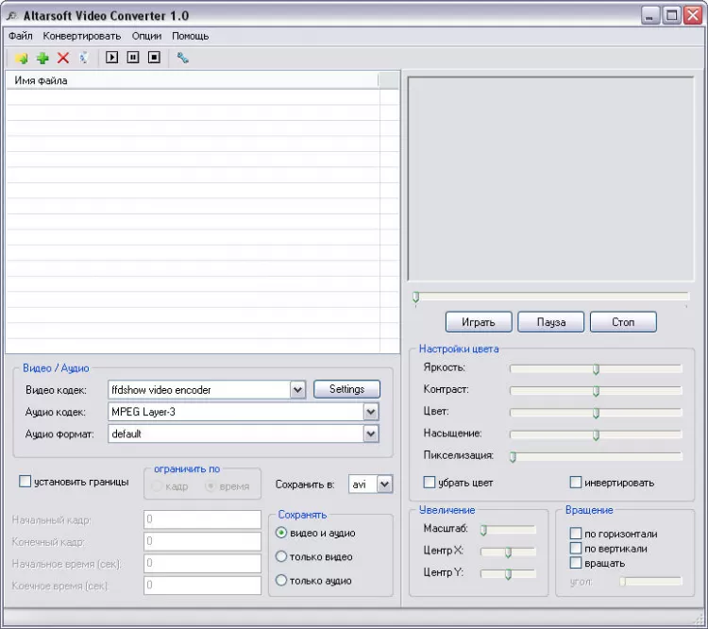Image resolution: width=708 pixels, height=629 pixels.
Task: Expand the 'Видео кодек' dropdown
Action: (x=297, y=389)
